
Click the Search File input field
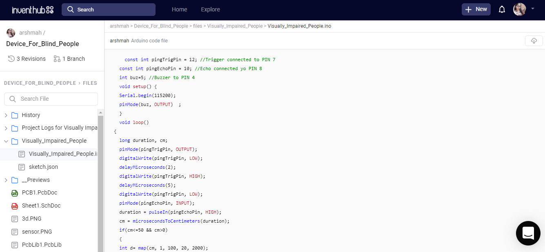click(51, 99)
